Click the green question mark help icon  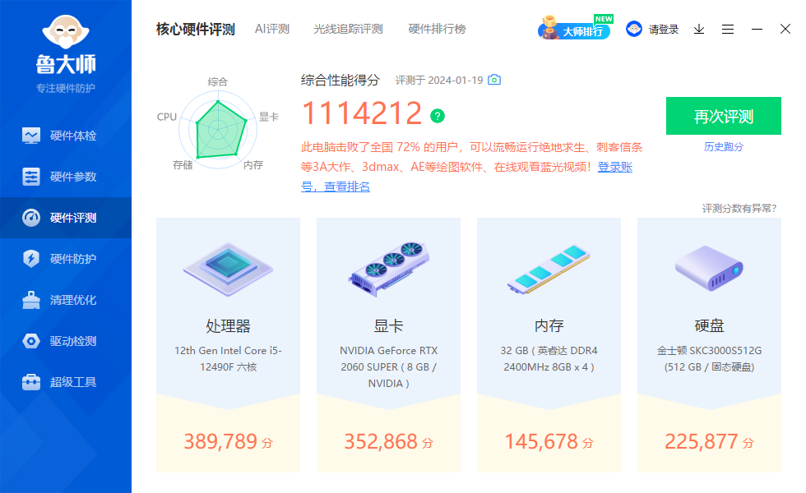[438, 116]
